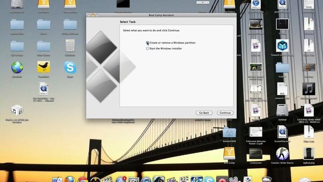Select the zip file above bgfinal.png
Image resolution: width=323 pixels, height=182 pixels.
[308, 132]
